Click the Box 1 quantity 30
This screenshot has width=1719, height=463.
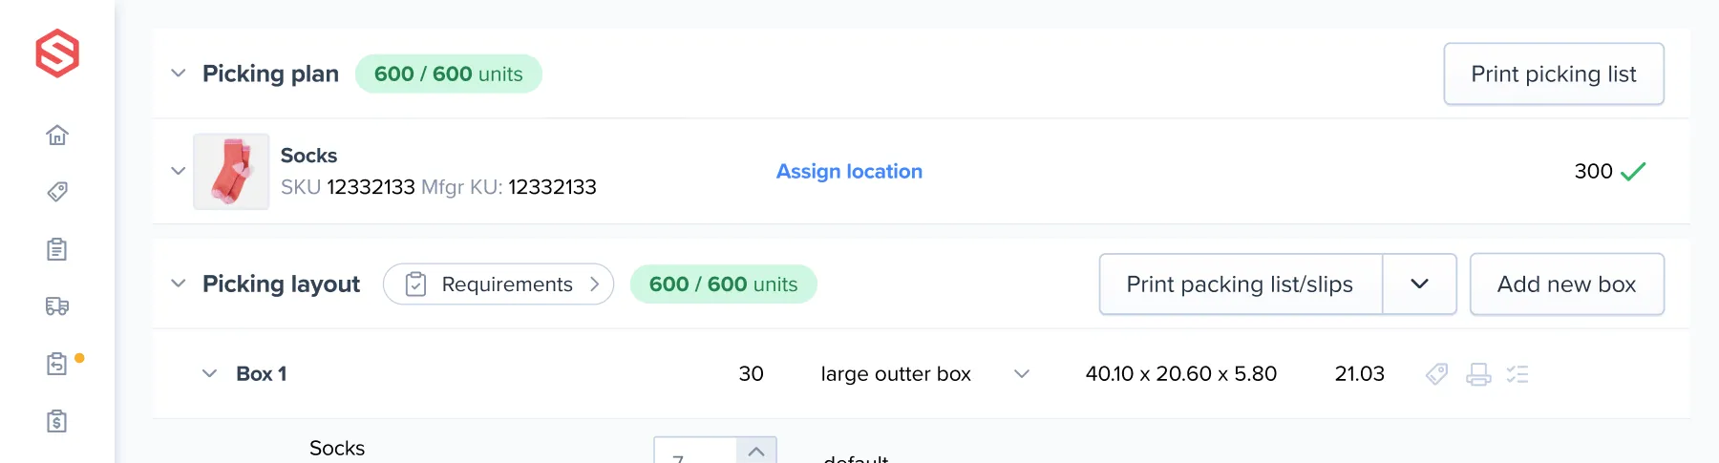click(x=752, y=374)
